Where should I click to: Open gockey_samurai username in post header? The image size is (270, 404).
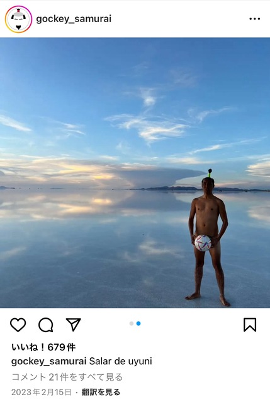pyautogui.click(x=74, y=19)
